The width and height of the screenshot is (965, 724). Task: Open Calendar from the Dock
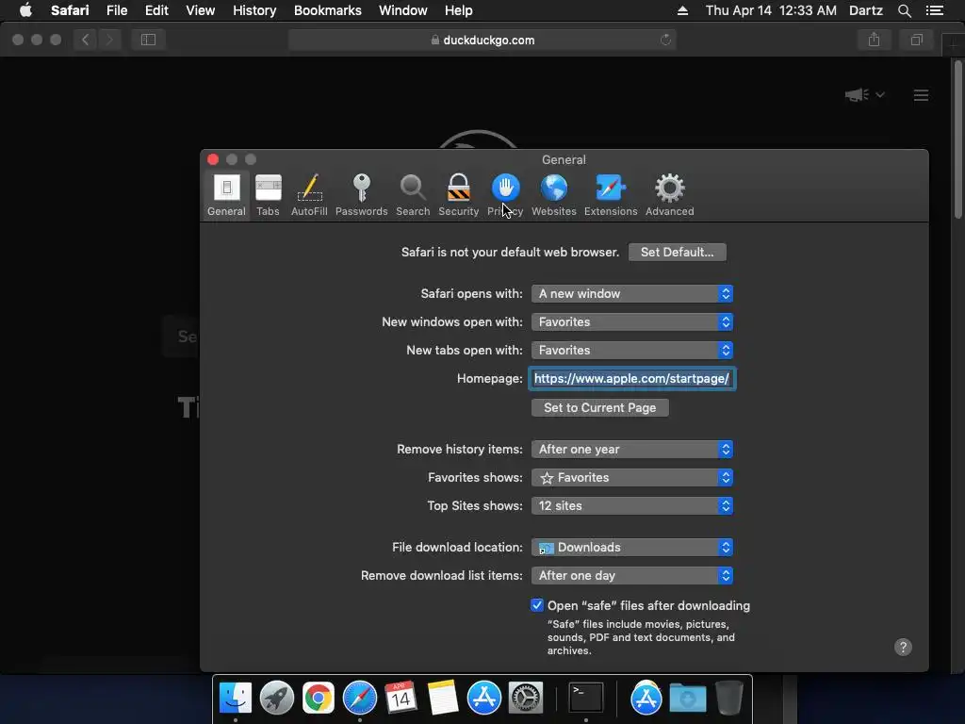[x=401, y=698]
